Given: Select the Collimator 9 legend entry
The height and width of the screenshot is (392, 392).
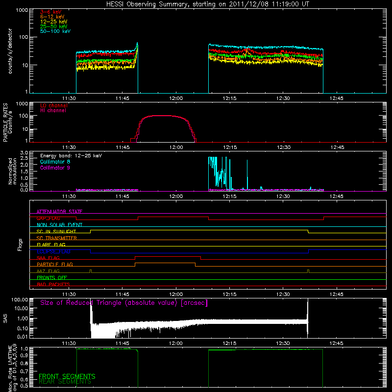Looking at the screenshot, I should pyautogui.click(x=55, y=168).
